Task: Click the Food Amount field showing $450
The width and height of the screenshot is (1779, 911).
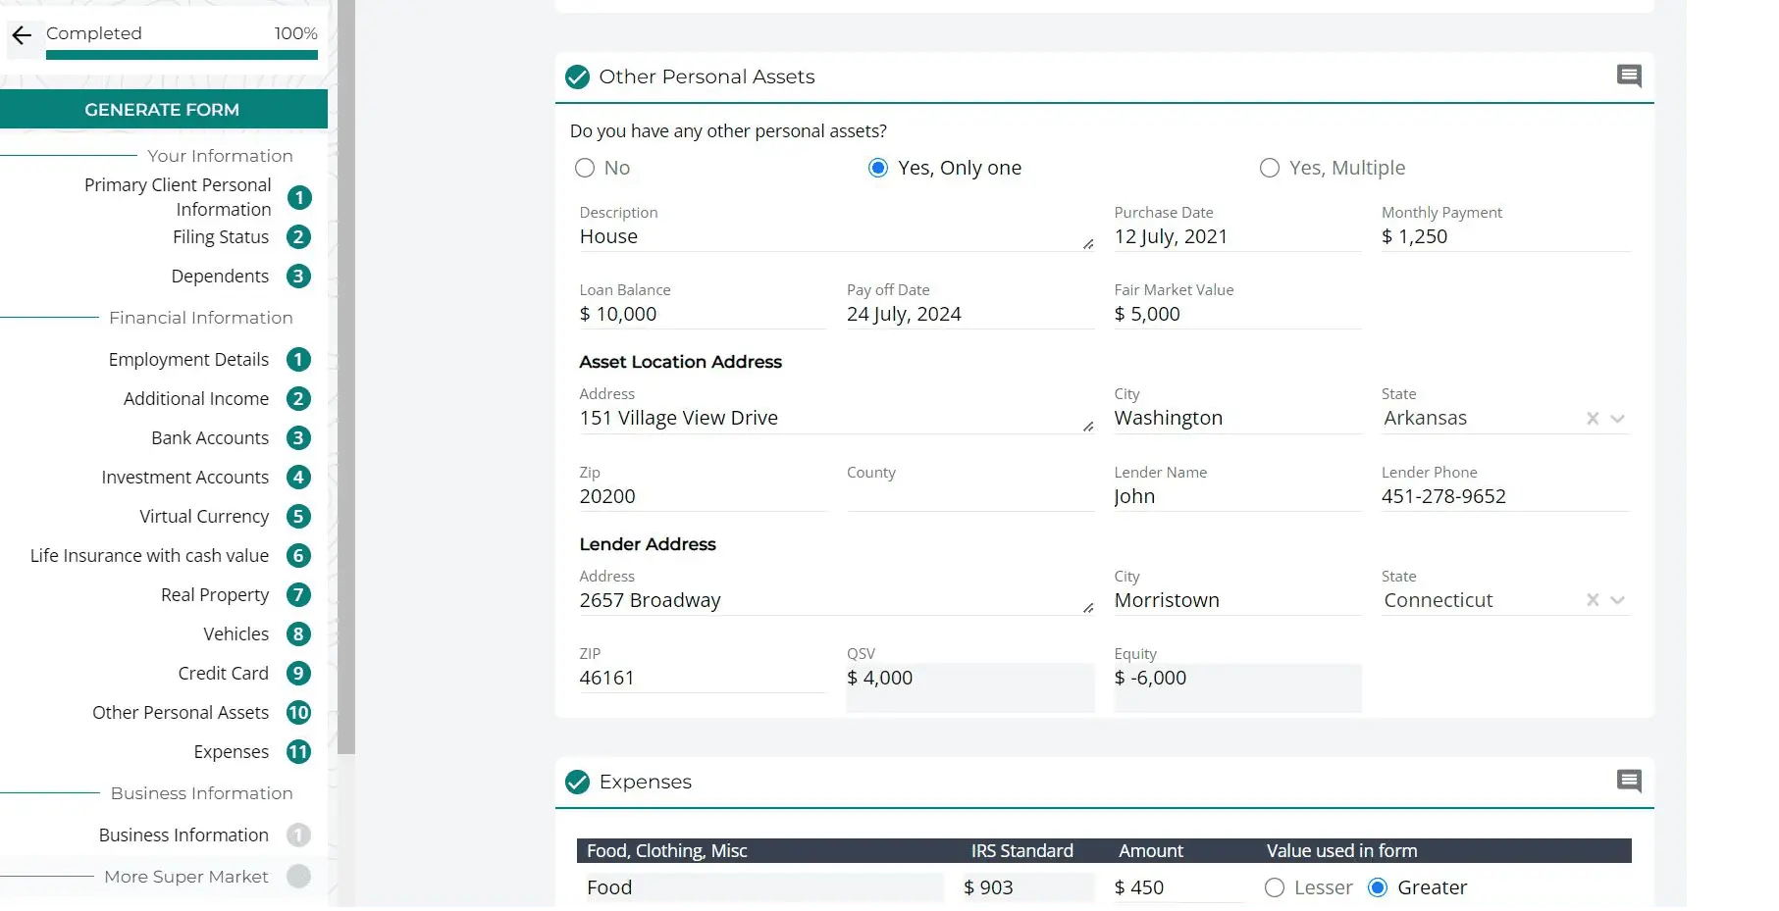Action: tap(1180, 887)
